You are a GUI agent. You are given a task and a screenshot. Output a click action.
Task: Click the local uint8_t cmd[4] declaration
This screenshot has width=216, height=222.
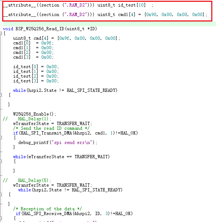(67, 38)
